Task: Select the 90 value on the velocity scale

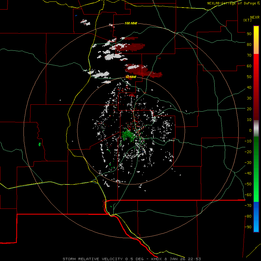Action: coord(249,34)
